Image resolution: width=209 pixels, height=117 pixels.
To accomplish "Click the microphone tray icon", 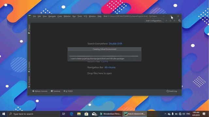I will point(173,114).
